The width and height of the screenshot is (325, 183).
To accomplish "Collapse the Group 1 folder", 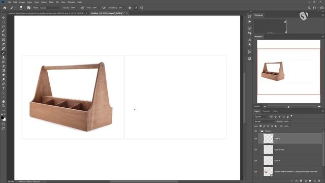I will [x=259, y=131].
